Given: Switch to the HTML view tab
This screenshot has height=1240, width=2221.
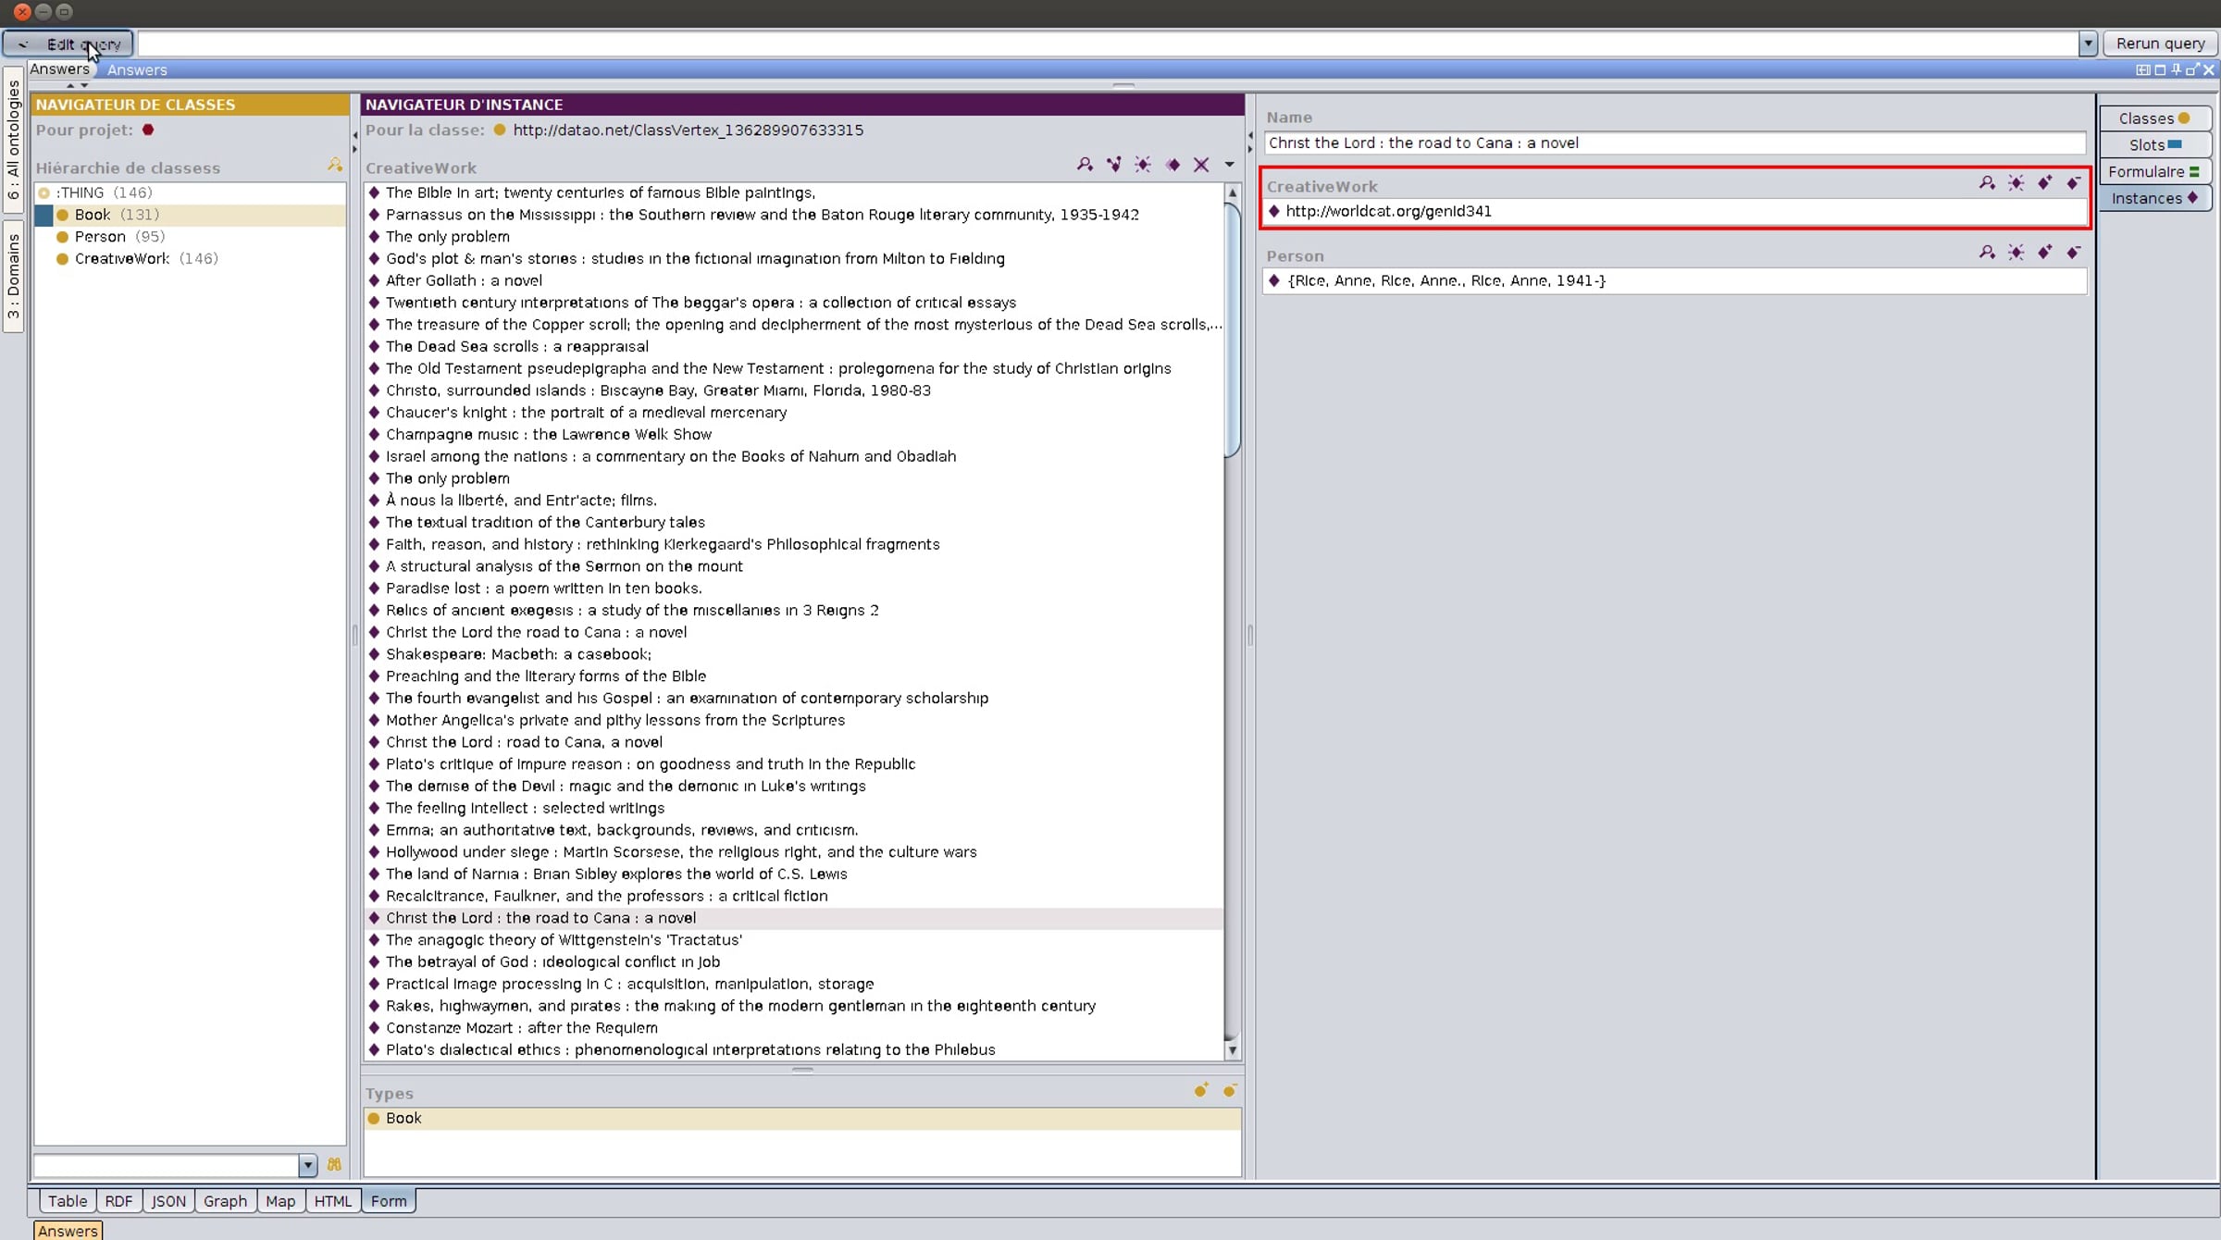Looking at the screenshot, I should click(333, 1201).
